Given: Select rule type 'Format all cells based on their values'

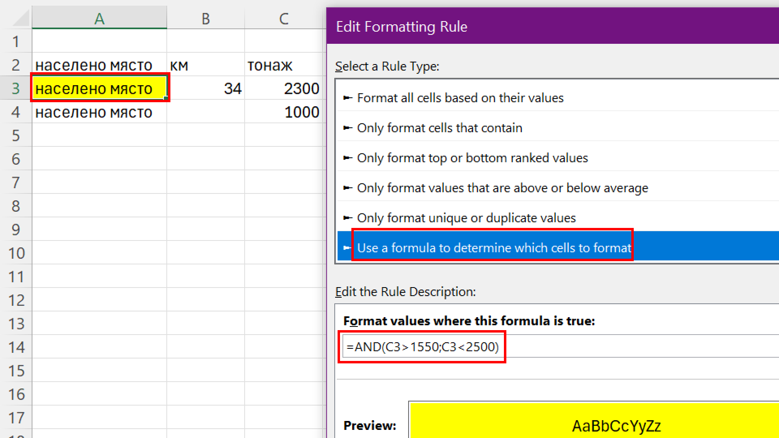Looking at the screenshot, I should click(460, 98).
